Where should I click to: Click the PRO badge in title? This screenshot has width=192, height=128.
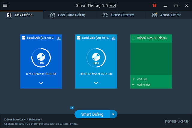click(x=112, y=5)
